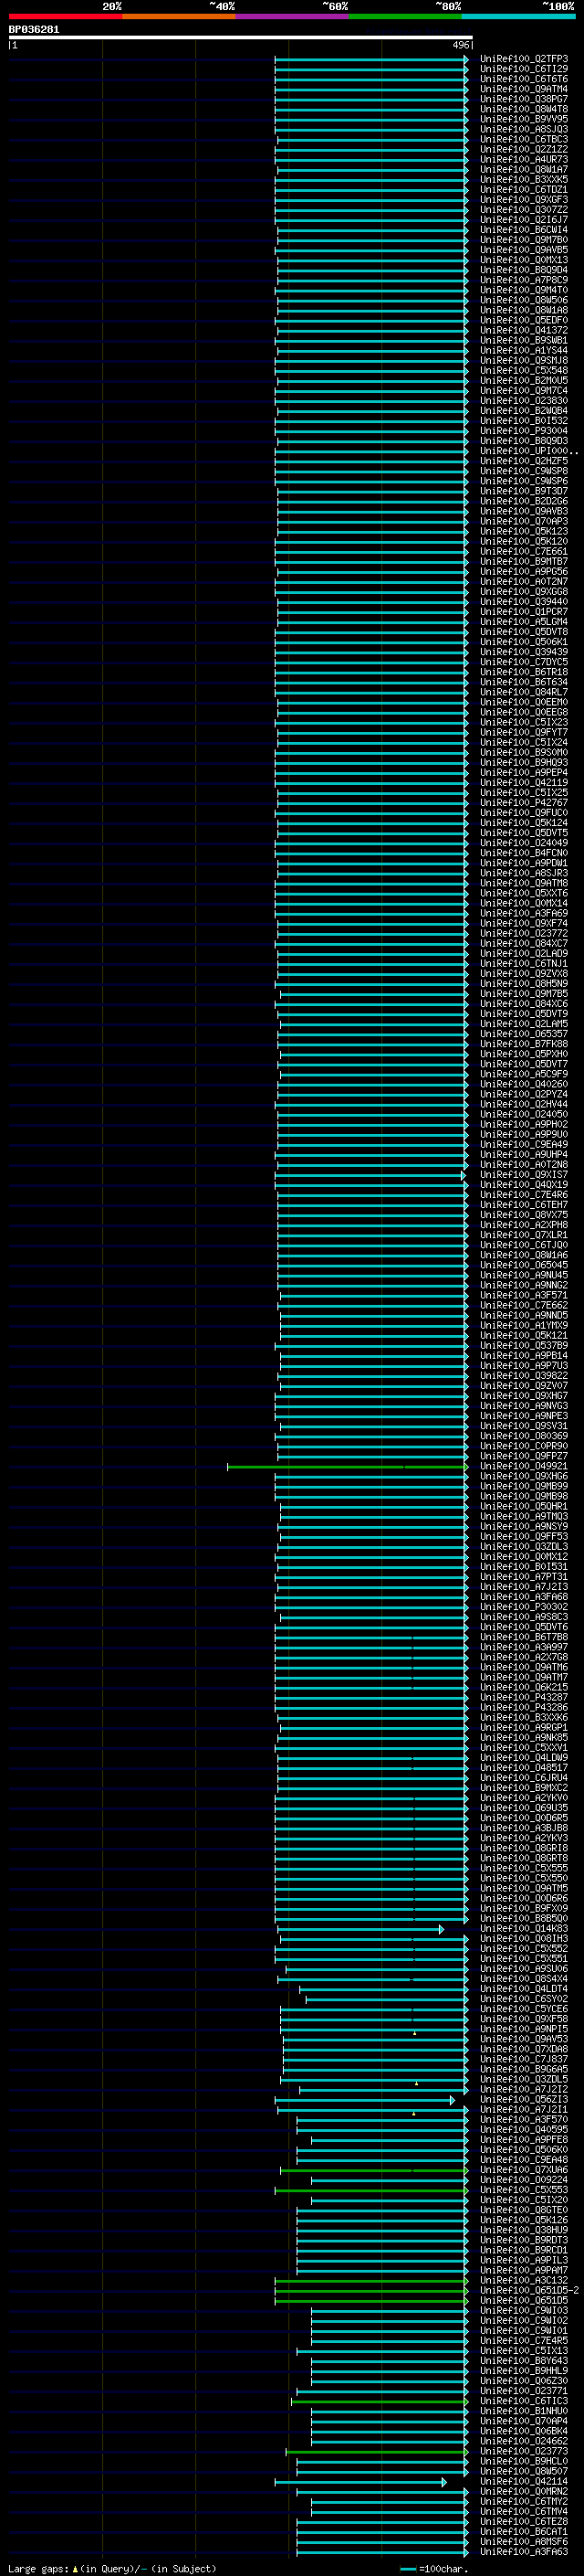Click the UniRef100_Q6K215 label

523,1687
